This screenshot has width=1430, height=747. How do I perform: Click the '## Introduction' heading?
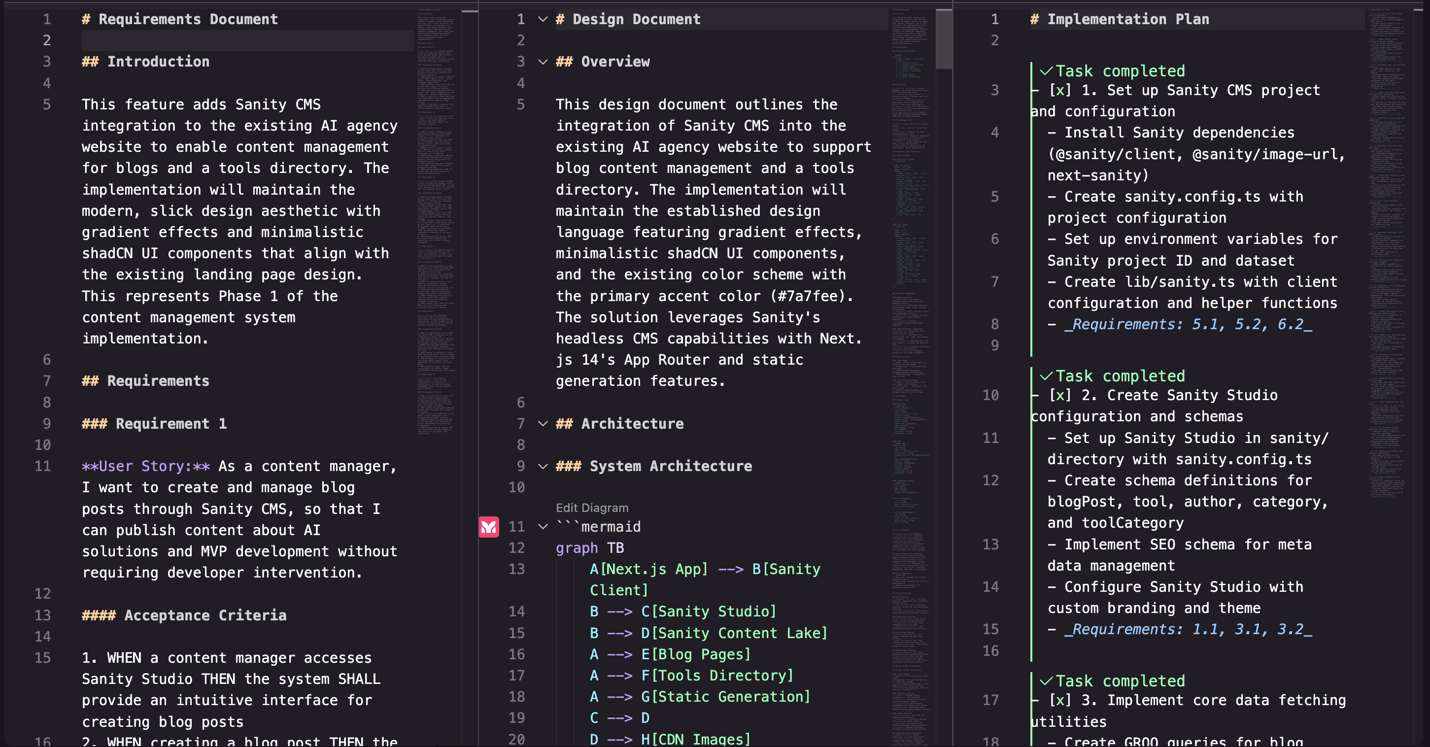point(145,62)
